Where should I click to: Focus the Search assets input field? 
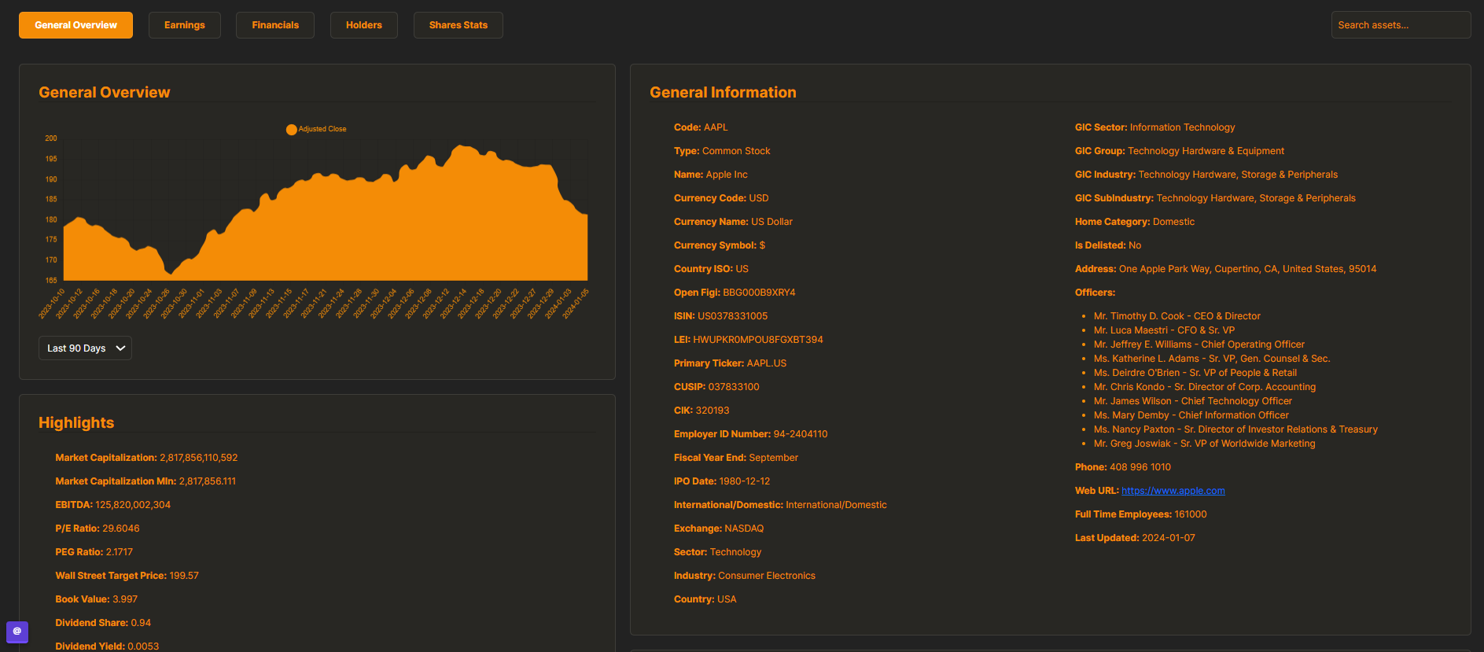coord(1401,25)
